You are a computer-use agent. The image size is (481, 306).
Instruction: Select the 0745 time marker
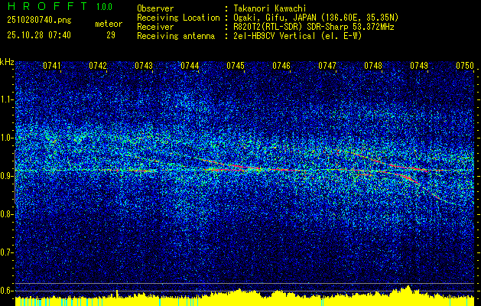(236, 67)
